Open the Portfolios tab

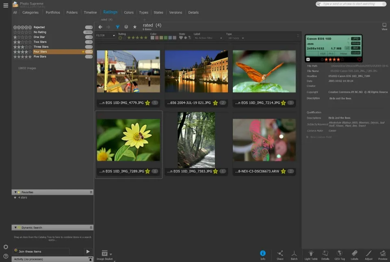coord(53,13)
